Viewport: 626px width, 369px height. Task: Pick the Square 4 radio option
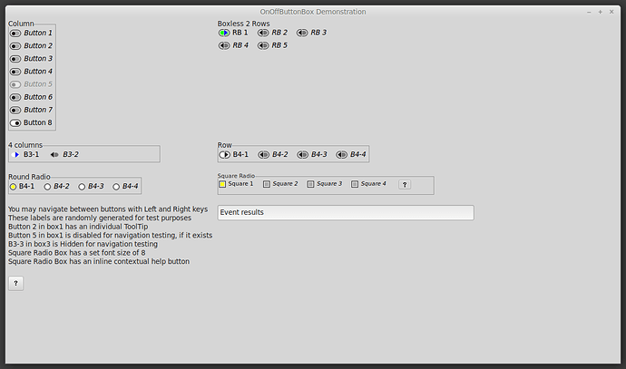click(x=368, y=184)
